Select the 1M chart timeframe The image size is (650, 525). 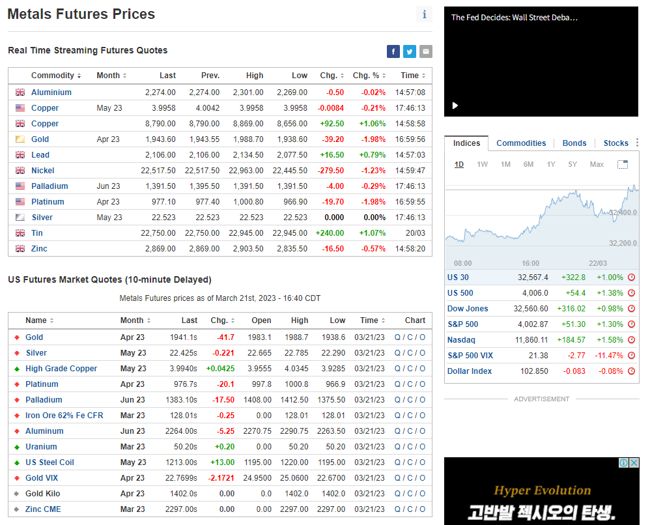click(x=505, y=164)
